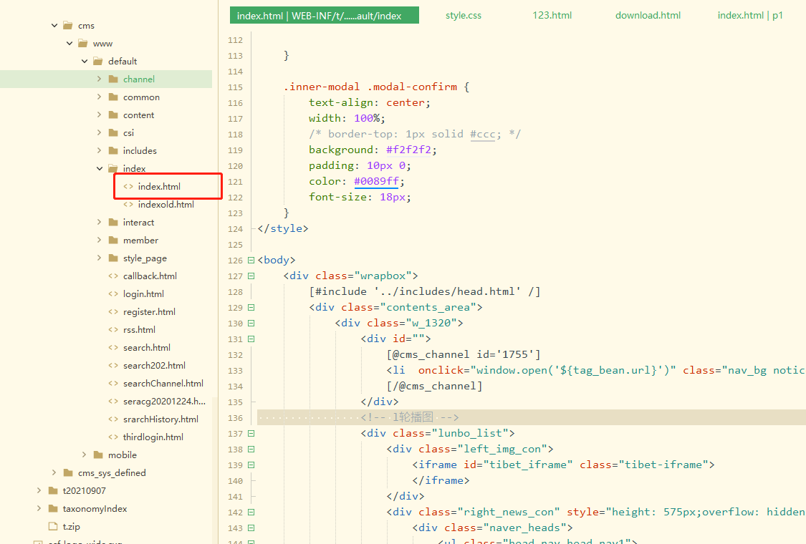Image resolution: width=806 pixels, height=544 pixels.
Task: Switch to the download.html tab
Action: [648, 15]
